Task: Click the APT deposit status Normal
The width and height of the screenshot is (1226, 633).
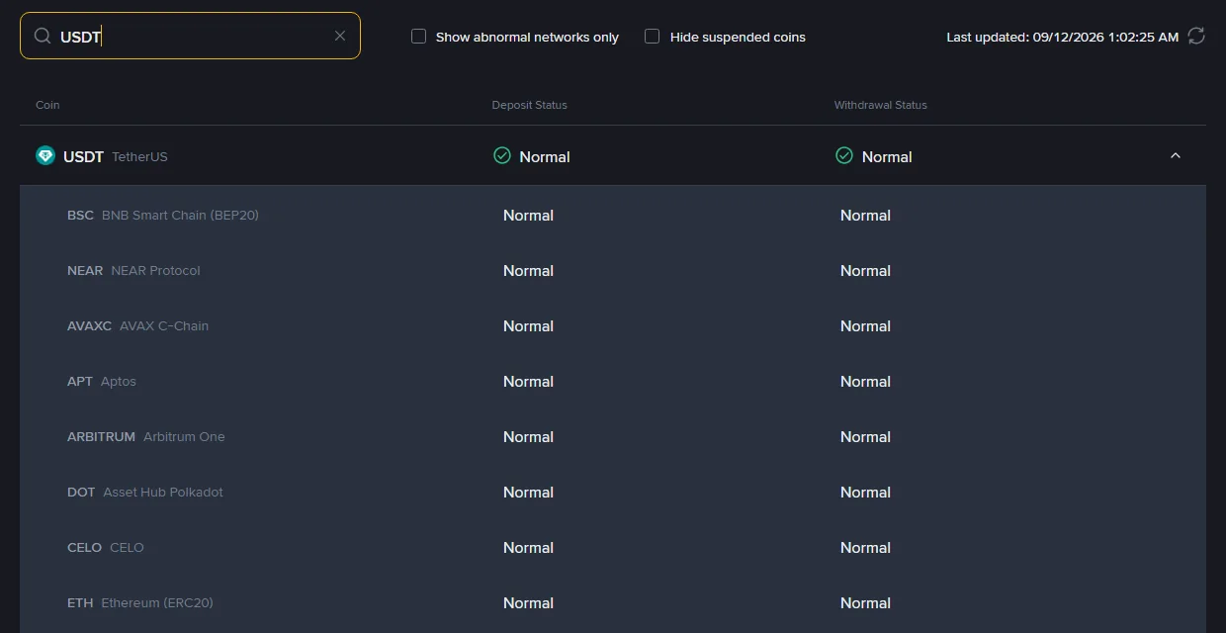Action: (x=528, y=381)
